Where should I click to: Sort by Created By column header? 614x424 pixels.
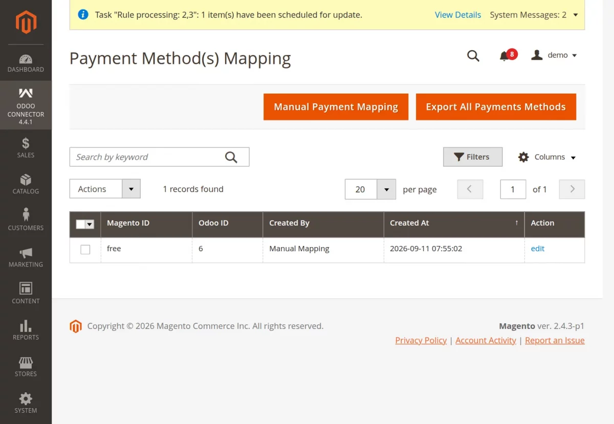click(323, 224)
